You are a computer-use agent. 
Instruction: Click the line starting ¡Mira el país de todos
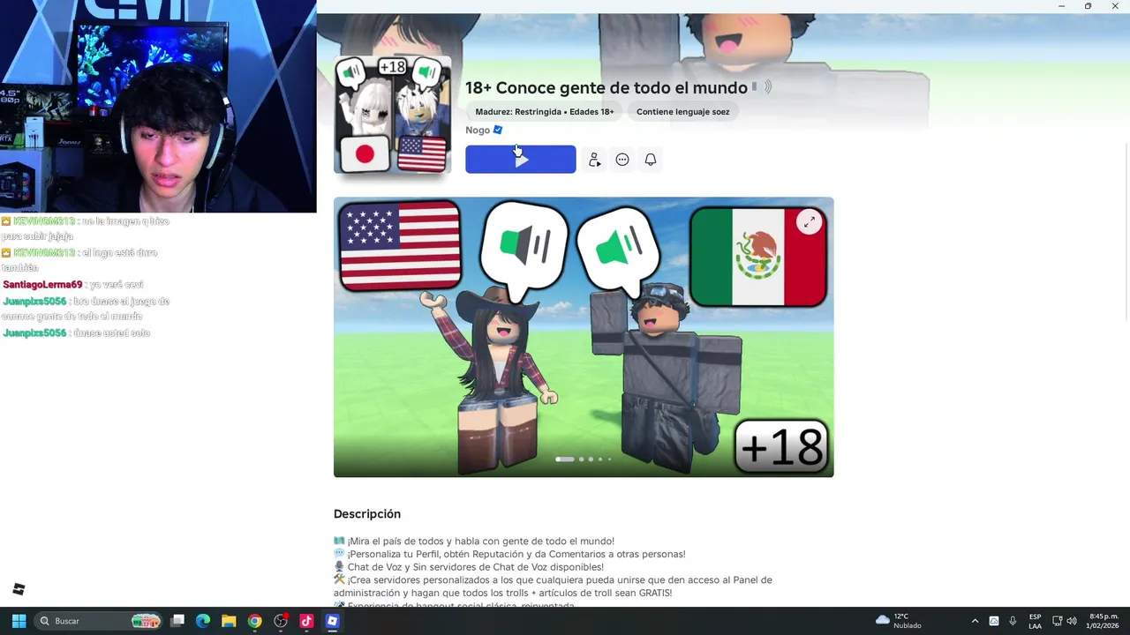[x=474, y=542]
